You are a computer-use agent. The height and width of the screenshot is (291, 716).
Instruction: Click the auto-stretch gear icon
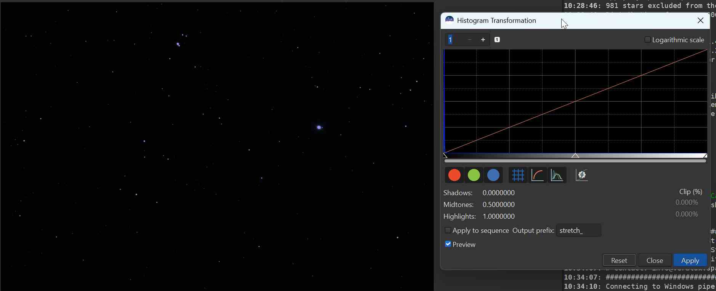[582, 175]
